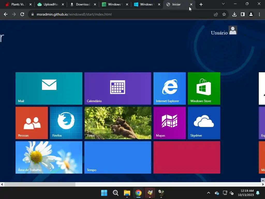The image size is (265, 199).
Task: Open the tab search dropdown chevron
Action: [x=223, y=4]
